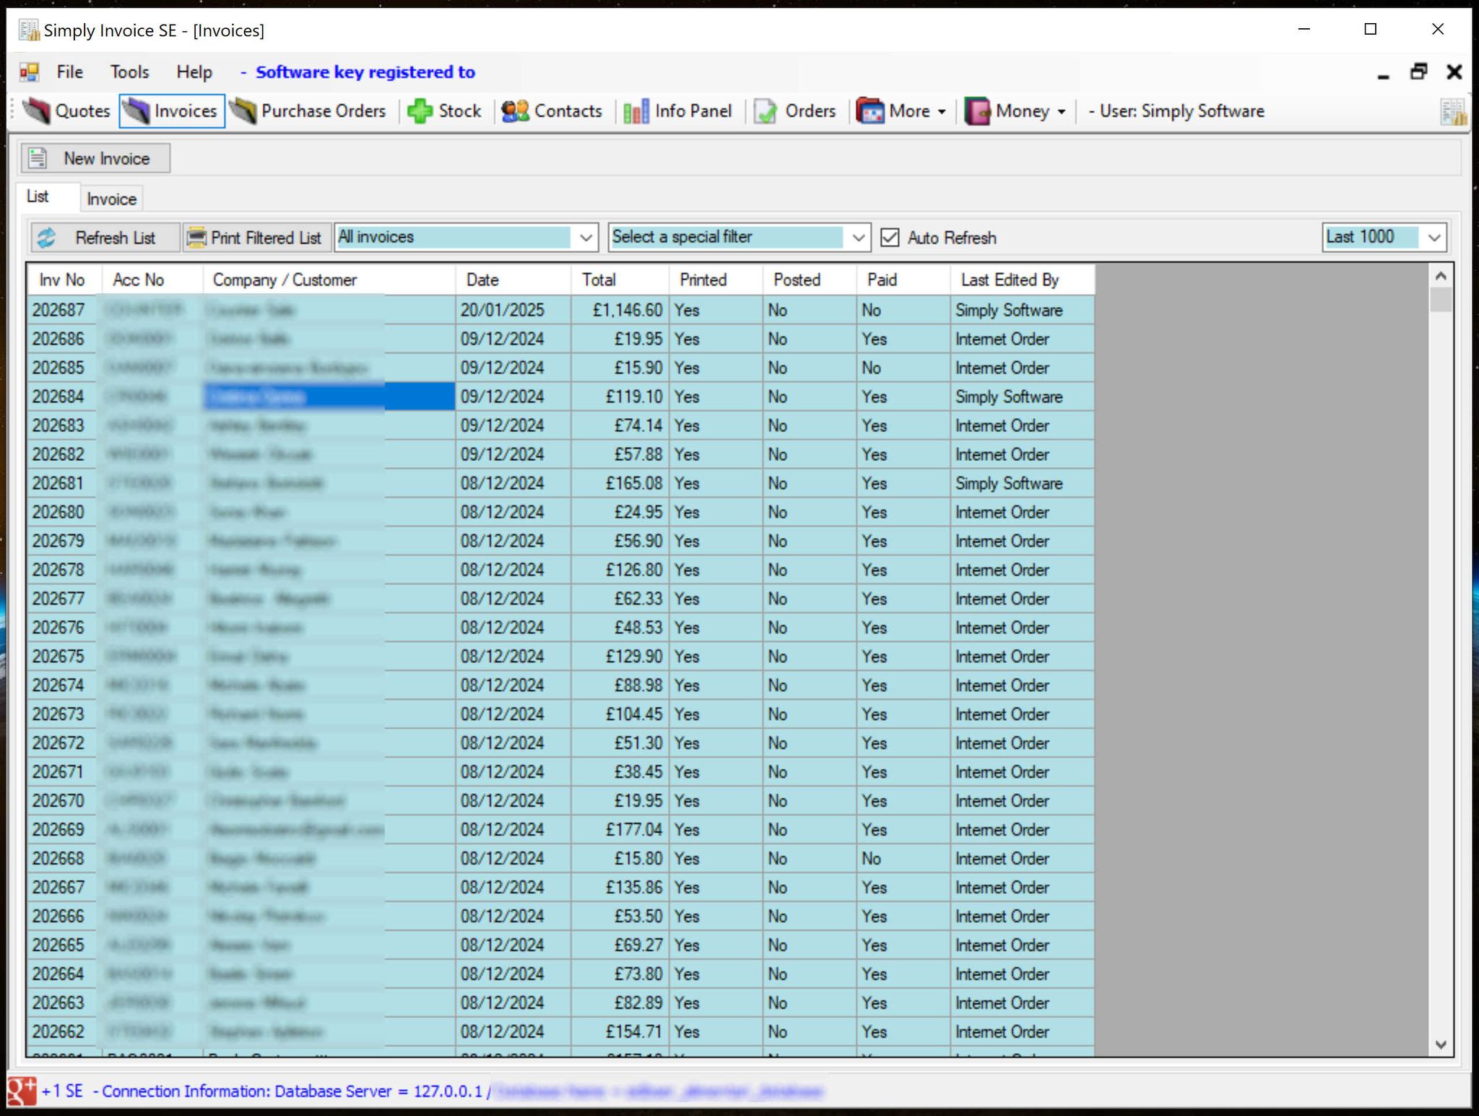This screenshot has width=1479, height=1116.
Task: Open the Quotes module
Action: click(66, 111)
